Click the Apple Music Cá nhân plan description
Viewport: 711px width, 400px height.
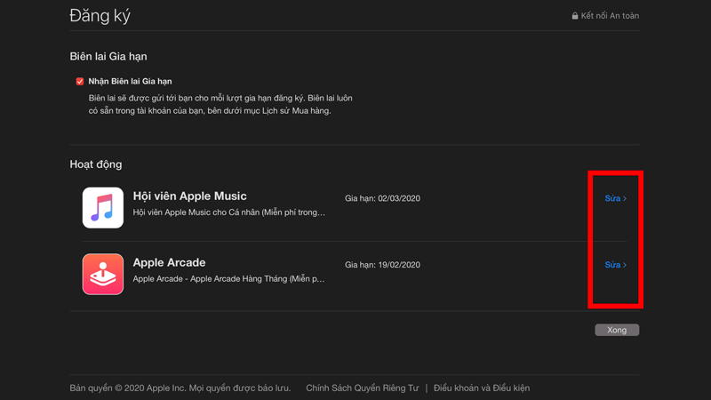(228, 213)
